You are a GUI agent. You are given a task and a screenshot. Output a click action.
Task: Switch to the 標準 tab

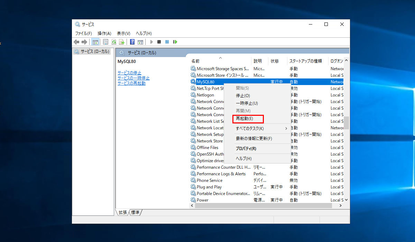(x=135, y=212)
